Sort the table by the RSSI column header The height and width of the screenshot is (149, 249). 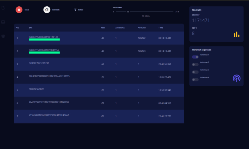103,28
